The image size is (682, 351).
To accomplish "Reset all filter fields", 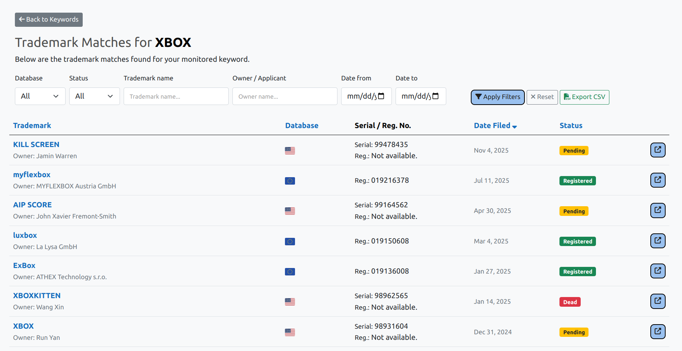I will tap(542, 97).
